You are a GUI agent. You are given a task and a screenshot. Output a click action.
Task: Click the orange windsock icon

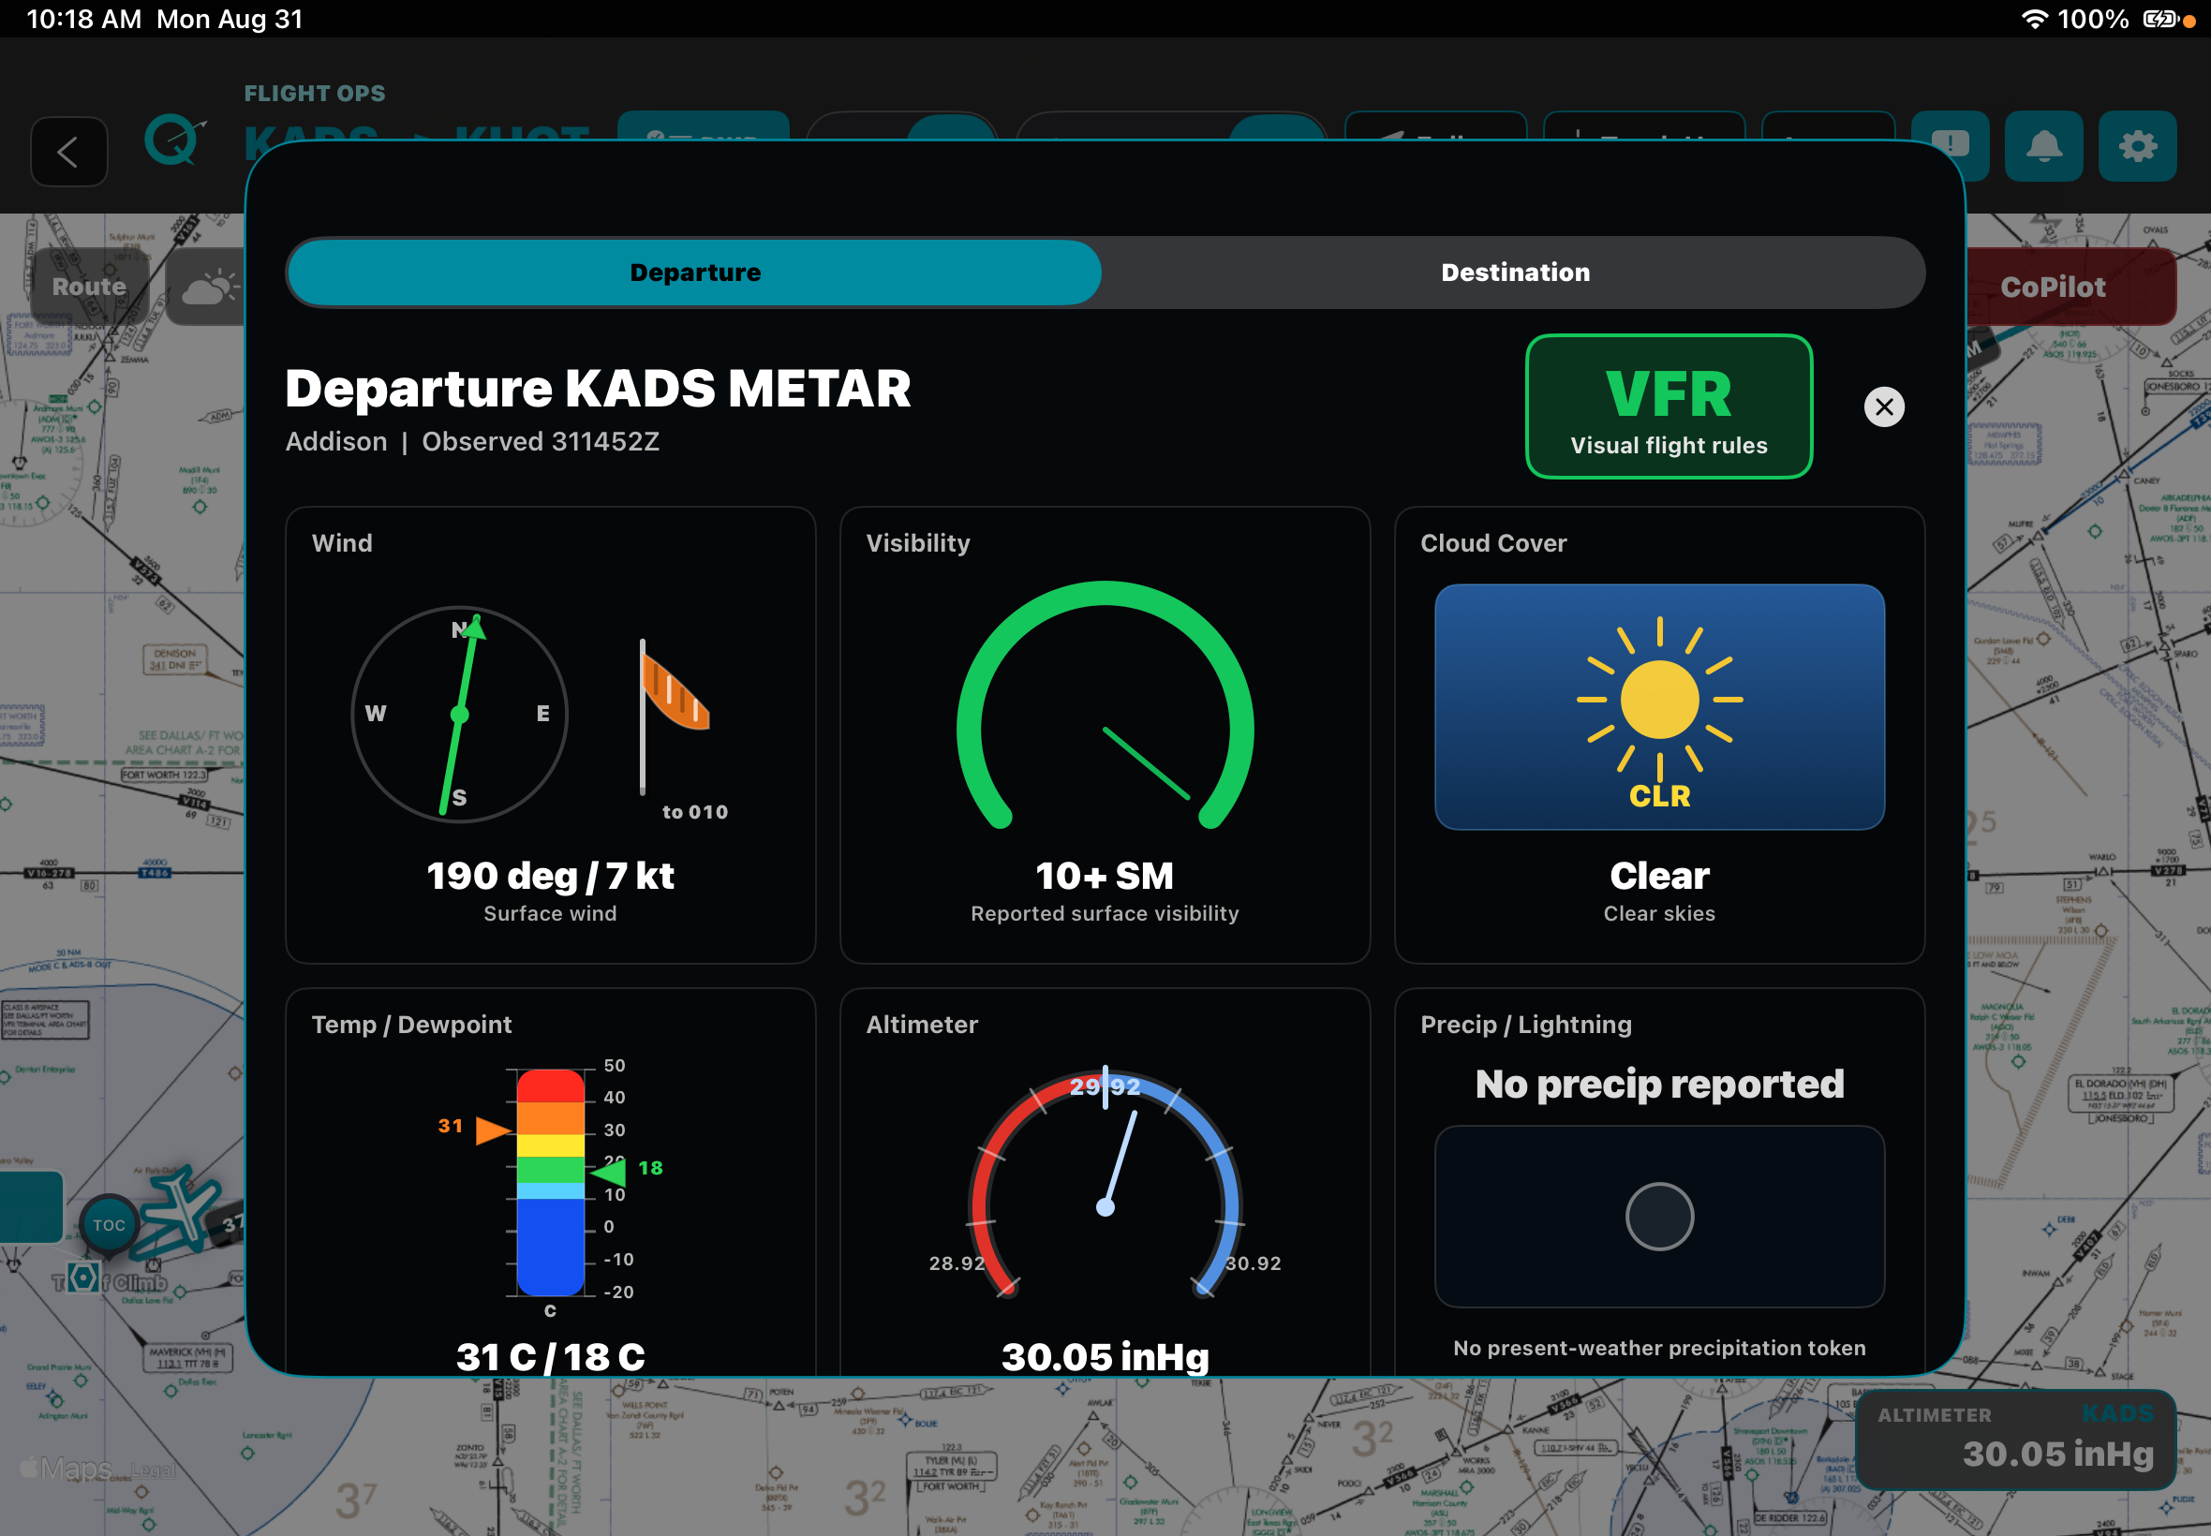click(x=675, y=693)
